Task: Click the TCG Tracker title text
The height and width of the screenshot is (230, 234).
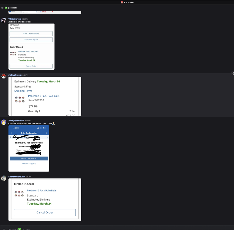Action: [x=129, y=2]
